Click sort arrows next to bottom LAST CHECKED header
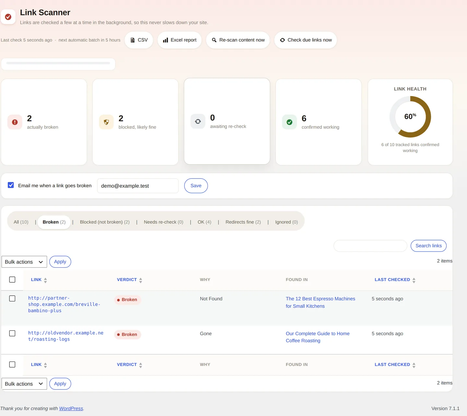 tap(414, 365)
